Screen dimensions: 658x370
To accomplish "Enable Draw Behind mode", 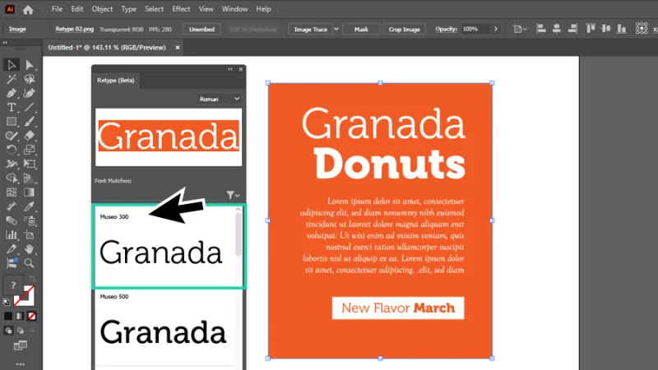I will click(x=20, y=331).
